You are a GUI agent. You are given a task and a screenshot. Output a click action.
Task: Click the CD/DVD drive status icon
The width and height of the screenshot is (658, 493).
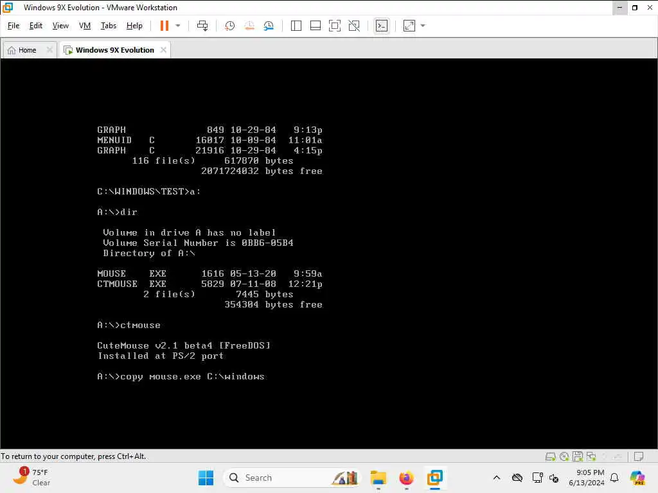pyautogui.click(x=564, y=456)
